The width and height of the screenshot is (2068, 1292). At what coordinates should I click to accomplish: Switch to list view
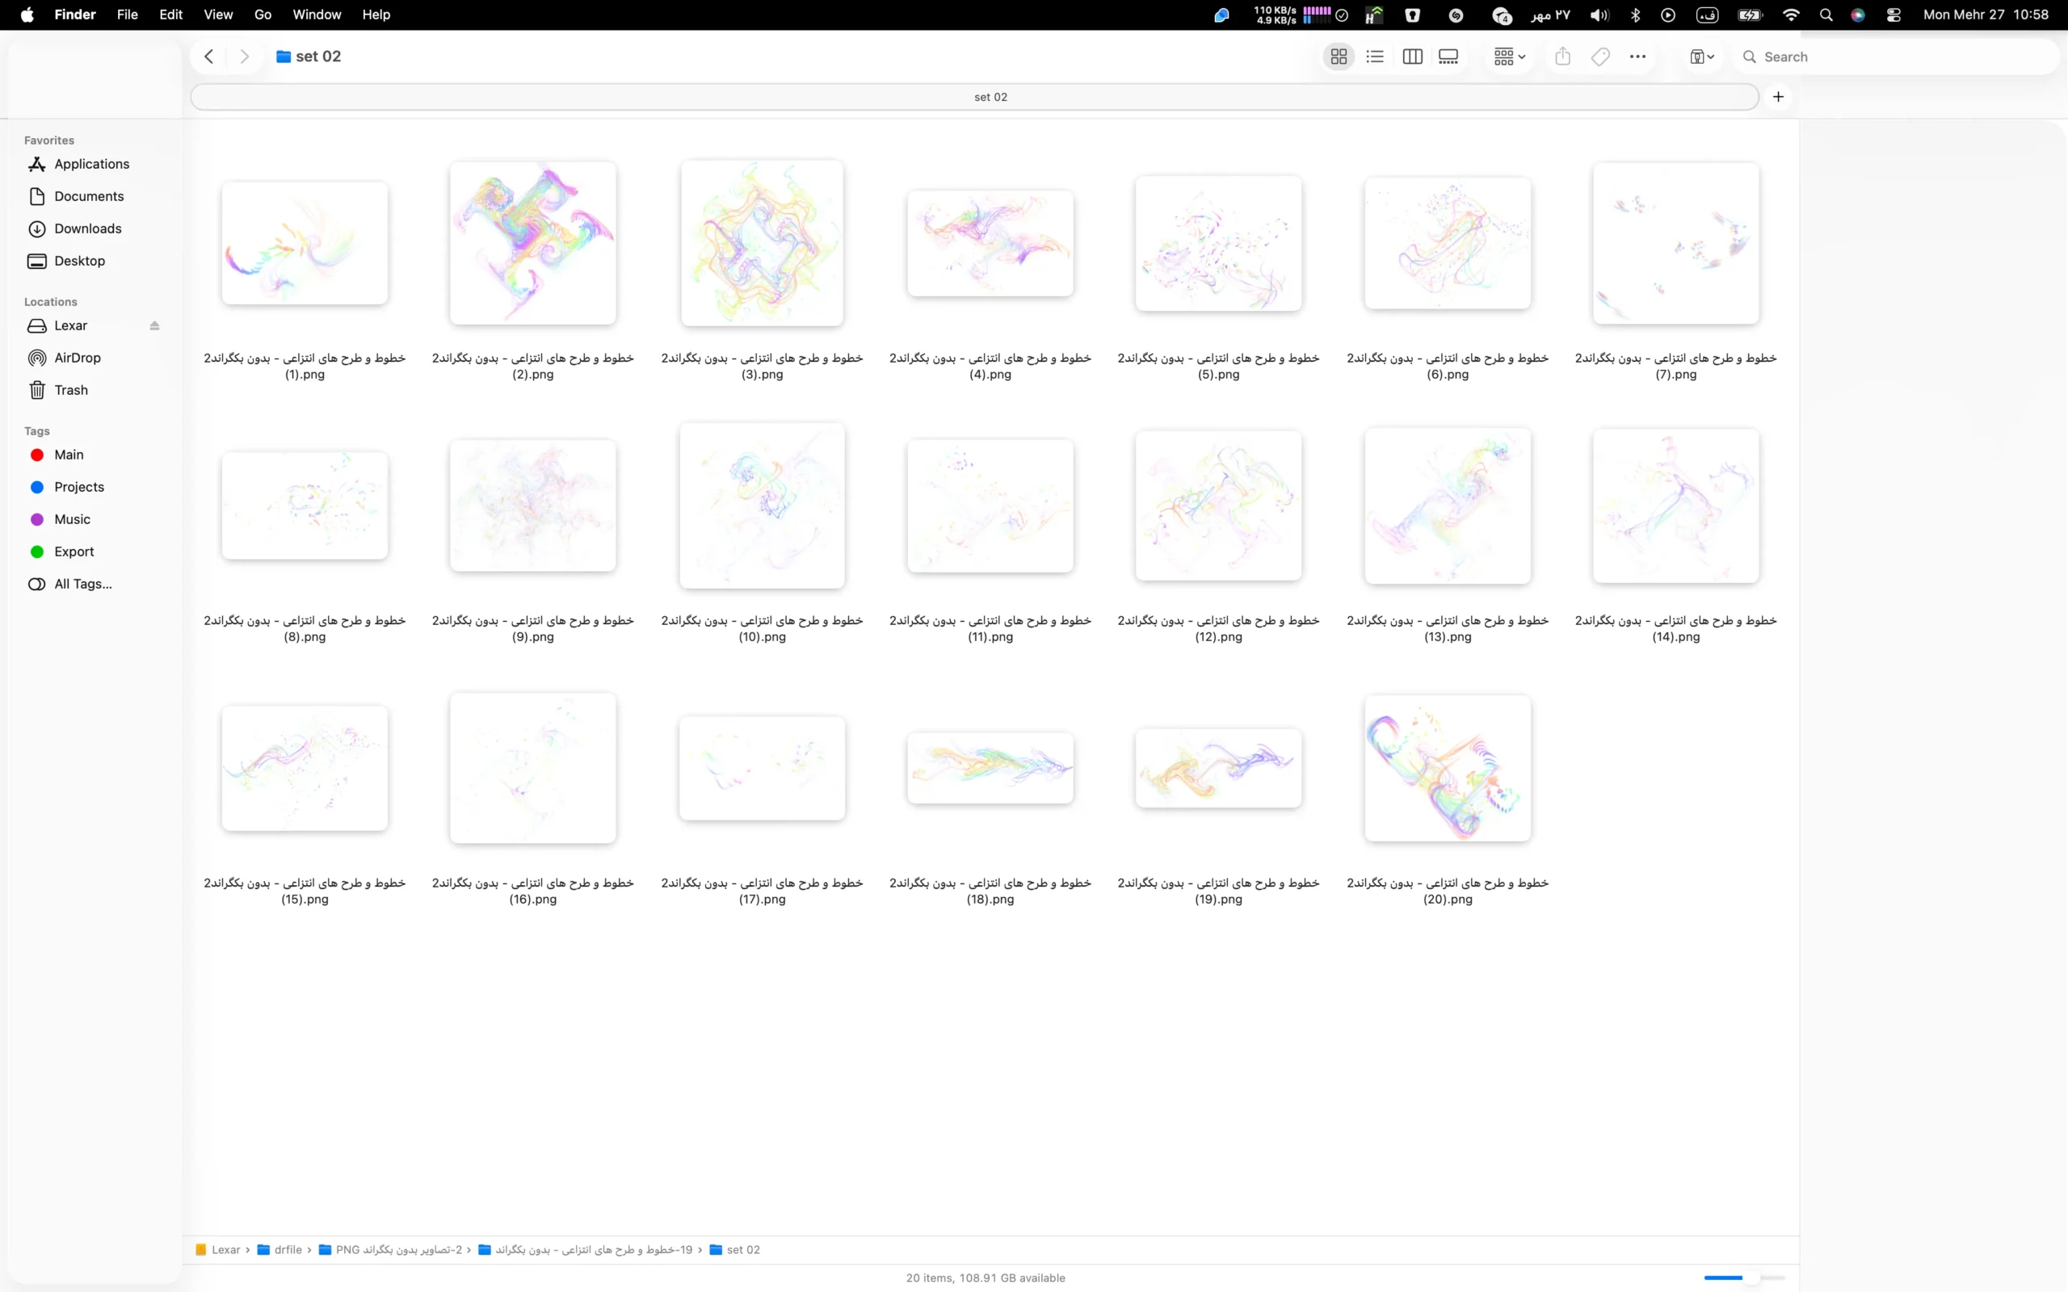point(1375,57)
